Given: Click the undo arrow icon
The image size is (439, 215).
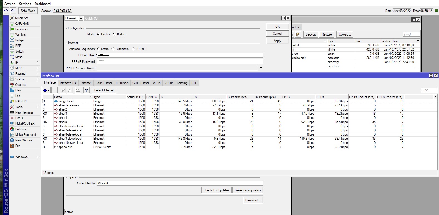Looking at the screenshot, I should (x=6, y=11).
